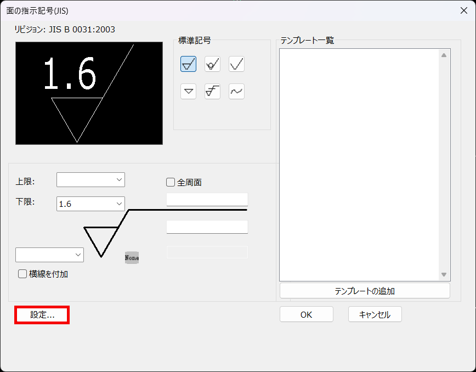Pick the wavy line symbol
The width and height of the screenshot is (476, 372).
click(x=236, y=92)
